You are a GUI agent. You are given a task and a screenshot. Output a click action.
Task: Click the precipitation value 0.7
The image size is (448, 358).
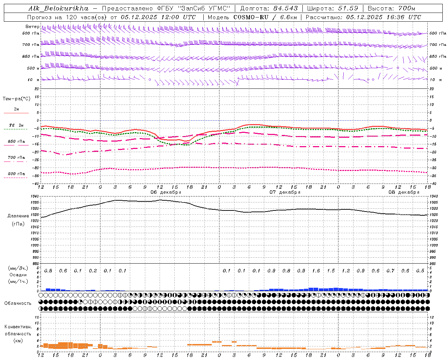[x=391, y=271]
